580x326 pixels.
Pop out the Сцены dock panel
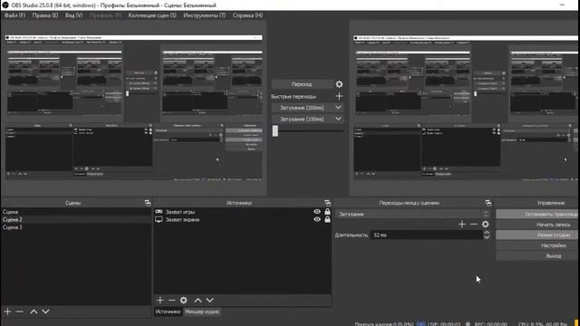(x=148, y=203)
